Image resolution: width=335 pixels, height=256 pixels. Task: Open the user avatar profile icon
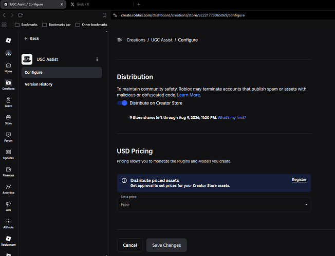[8, 53]
